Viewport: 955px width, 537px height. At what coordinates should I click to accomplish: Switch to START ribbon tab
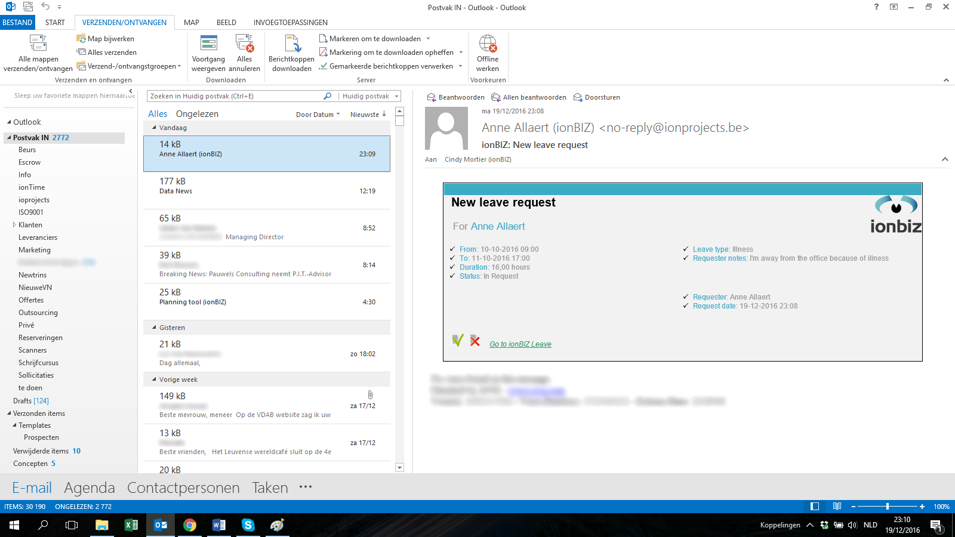click(55, 23)
